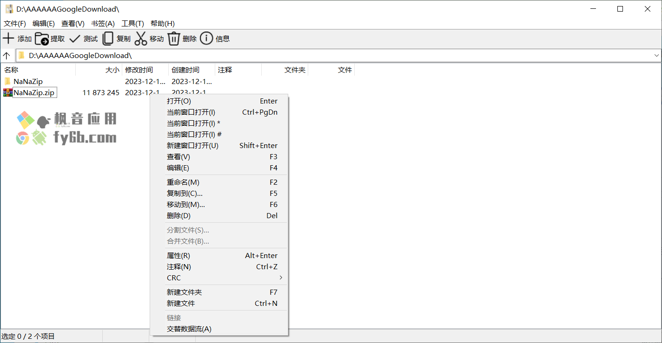Click the size value 11 873 245

tap(101, 93)
